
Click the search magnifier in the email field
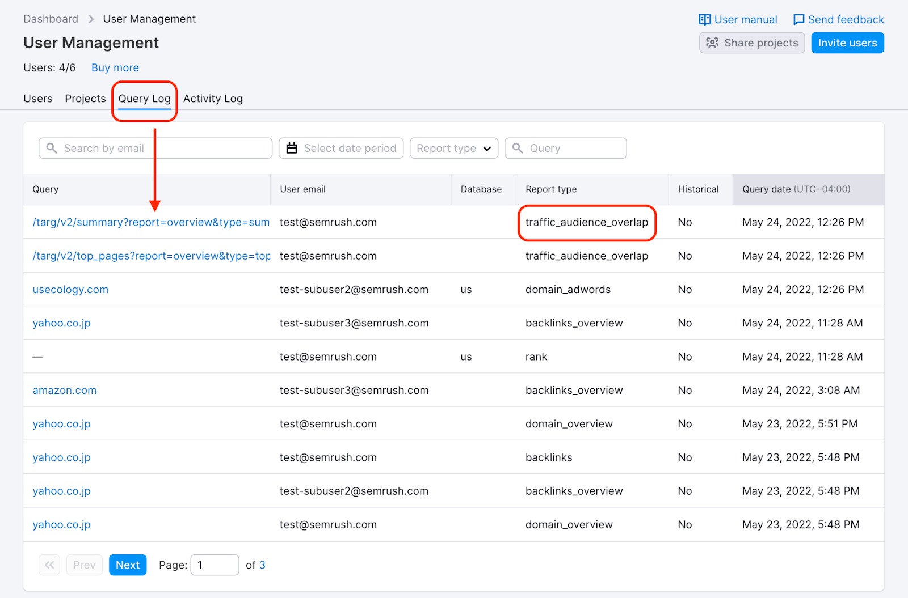click(52, 148)
